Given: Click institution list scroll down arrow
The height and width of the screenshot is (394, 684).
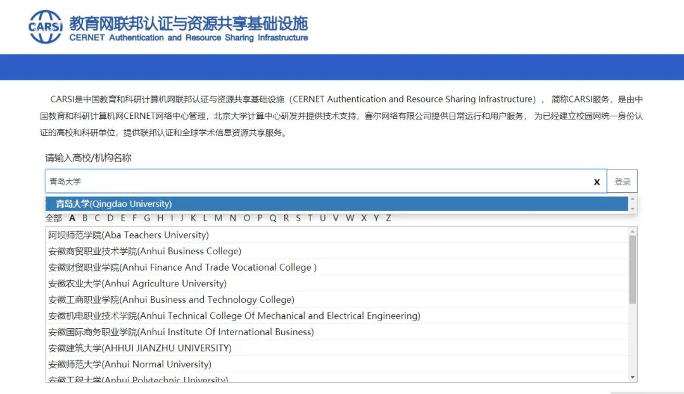Looking at the screenshot, I should (633, 378).
